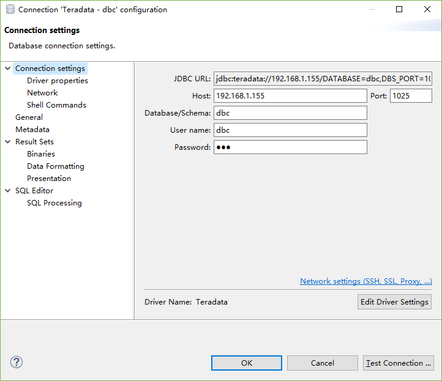Select SQL Editor in the tree
This screenshot has height=381, width=442.
34,191
